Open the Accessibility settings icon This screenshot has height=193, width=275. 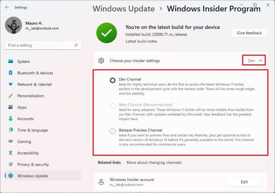pos(10,153)
